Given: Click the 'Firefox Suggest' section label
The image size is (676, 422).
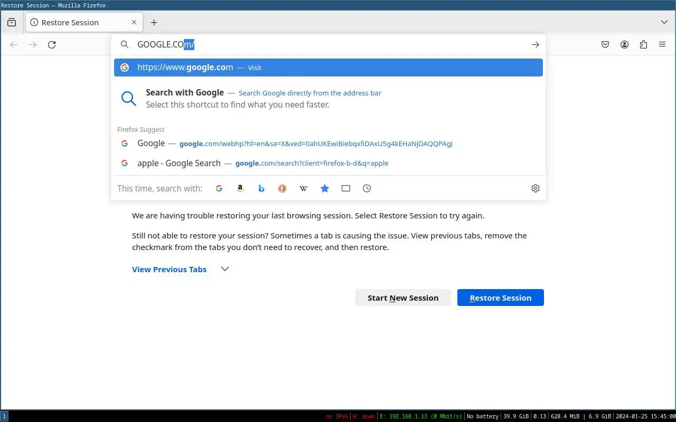Looking at the screenshot, I should 141,129.
